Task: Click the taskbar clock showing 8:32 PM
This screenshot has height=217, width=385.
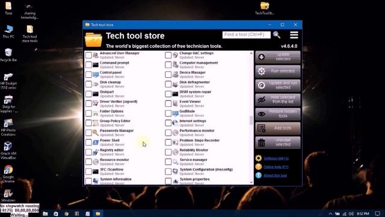Action: click(363, 213)
